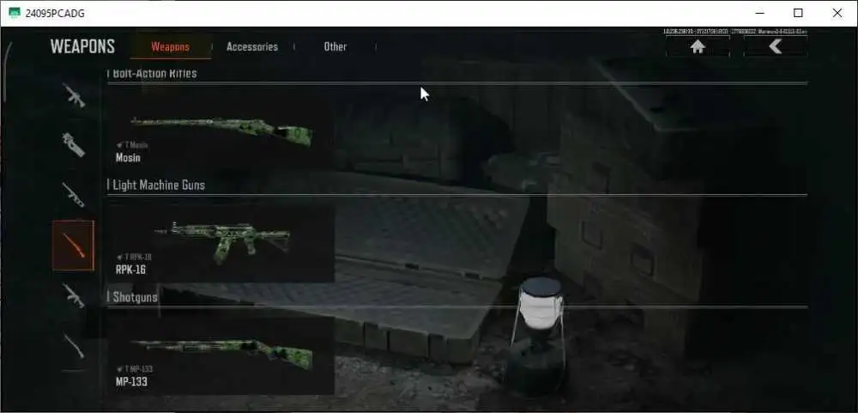Select the highlighted bolt-action rifle category icon

(x=73, y=246)
